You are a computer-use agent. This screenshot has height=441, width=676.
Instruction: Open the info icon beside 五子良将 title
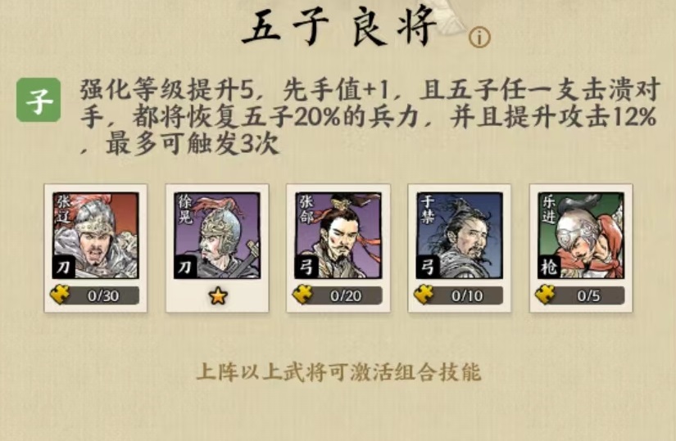click(x=479, y=38)
